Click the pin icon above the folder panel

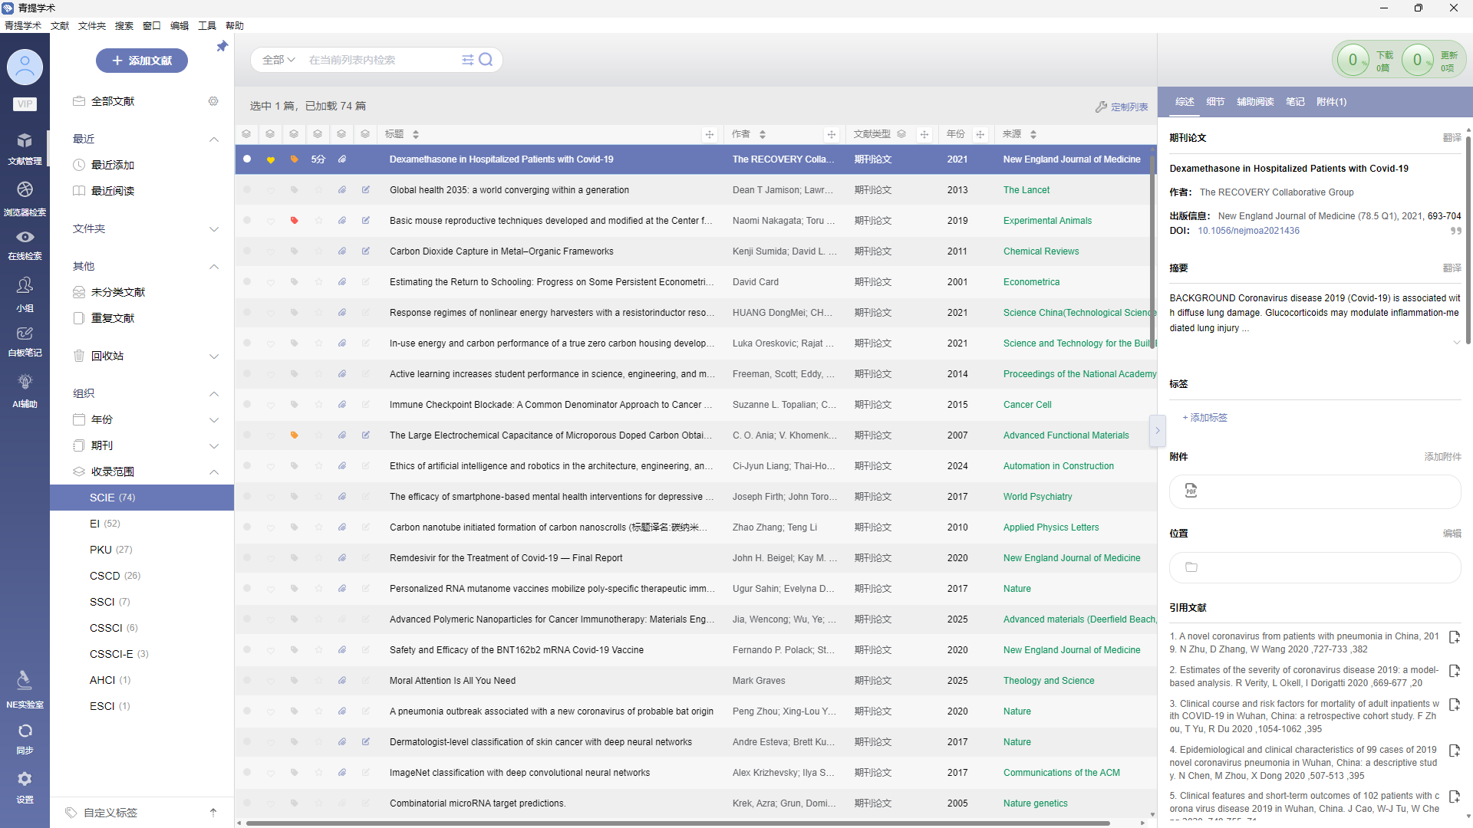tap(222, 47)
